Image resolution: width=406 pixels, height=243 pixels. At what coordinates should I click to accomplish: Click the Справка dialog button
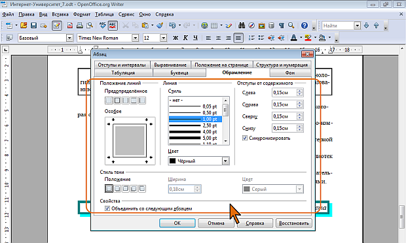255,223
